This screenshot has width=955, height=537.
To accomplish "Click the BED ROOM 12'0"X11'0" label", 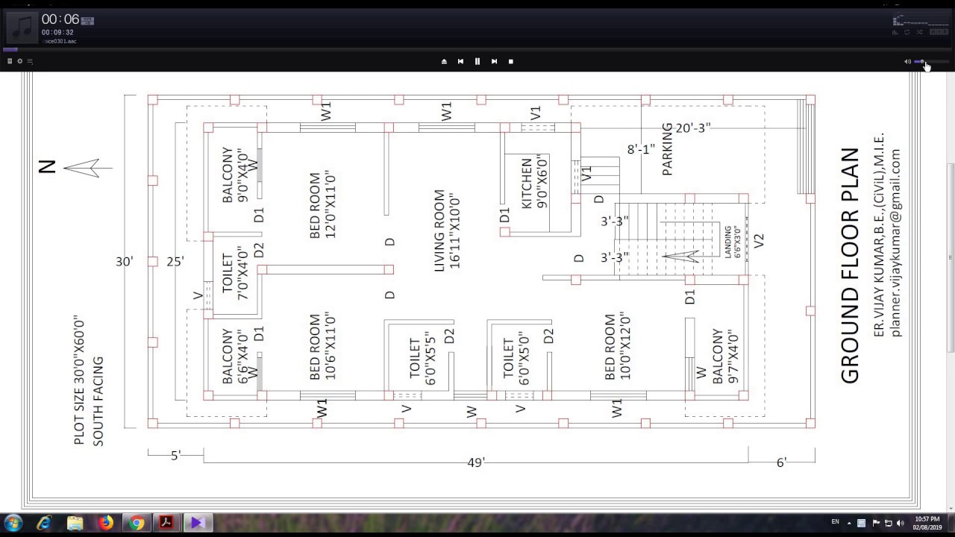I will point(322,205).
